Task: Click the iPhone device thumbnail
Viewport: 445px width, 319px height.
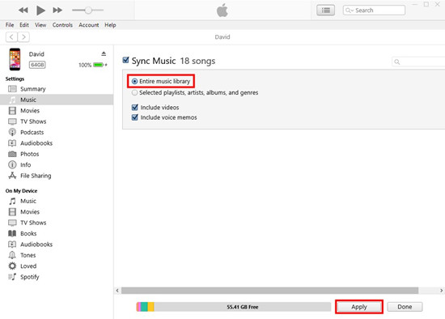Action: point(15,59)
